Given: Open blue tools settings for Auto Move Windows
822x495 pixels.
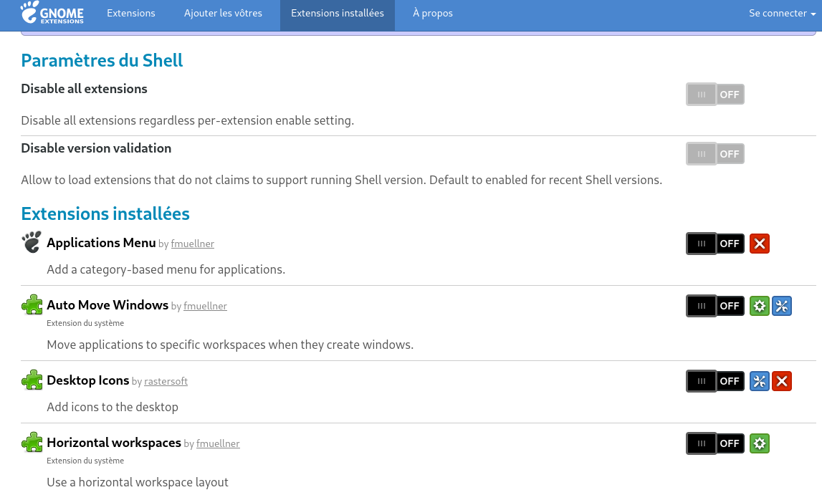Looking at the screenshot, I should click(782, 306).
